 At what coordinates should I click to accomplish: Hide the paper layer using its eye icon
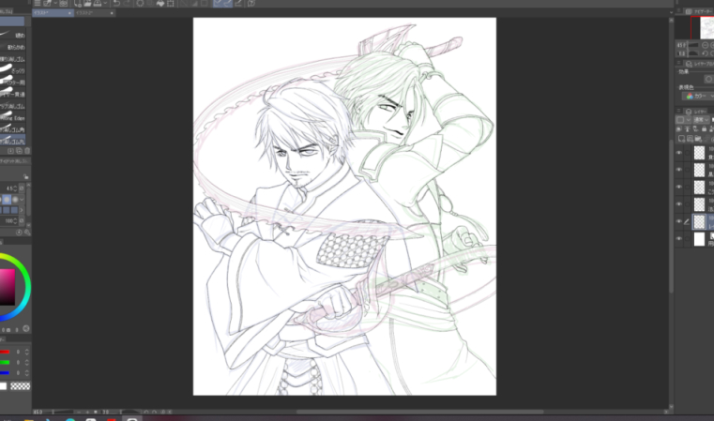click(679, 238)
